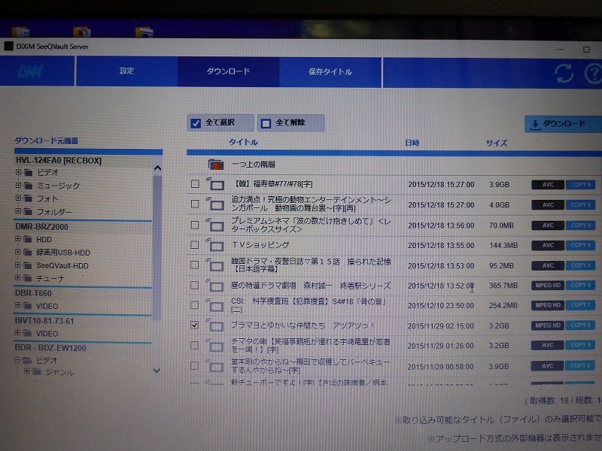Check the box for 韓国ドラマ・夜警日誌
The height and width of the screenshot is (451, 602).
coord(195,265)
